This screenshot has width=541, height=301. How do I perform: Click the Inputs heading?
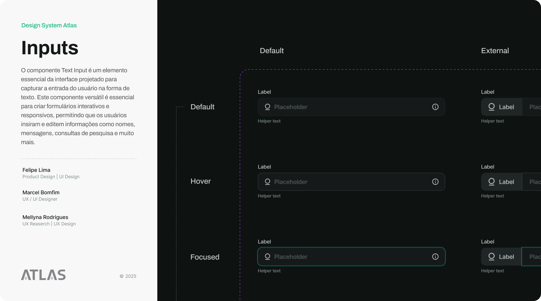click(x=50, y=48)
